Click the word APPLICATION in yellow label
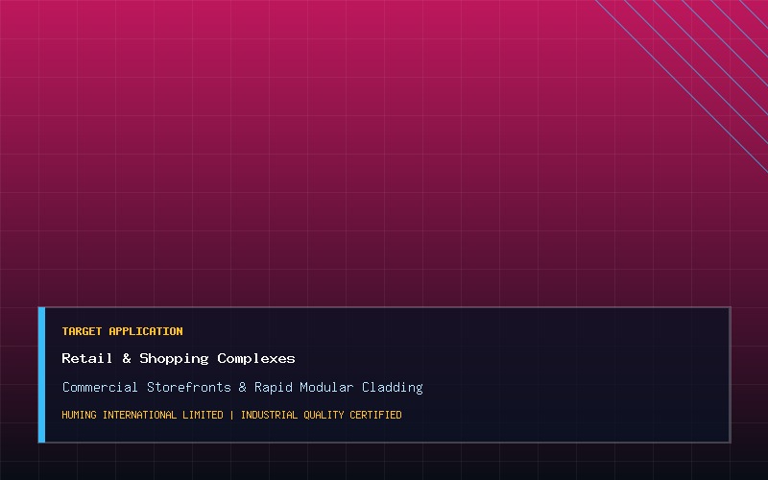This screenshot has width=768, height=480. (146, 331)
